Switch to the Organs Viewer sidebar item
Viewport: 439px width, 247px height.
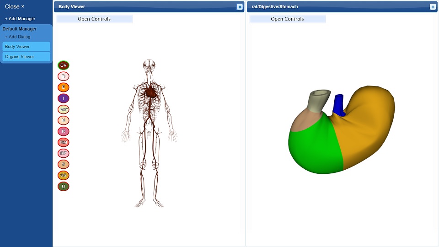point(27,57)
